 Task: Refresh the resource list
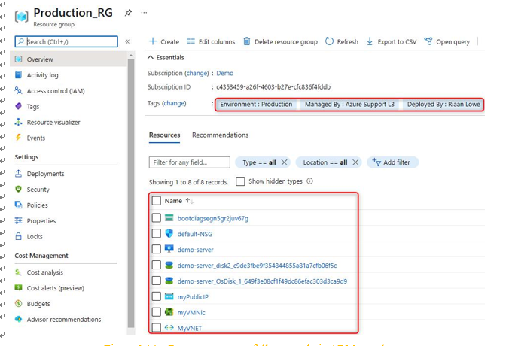[341, 41]
